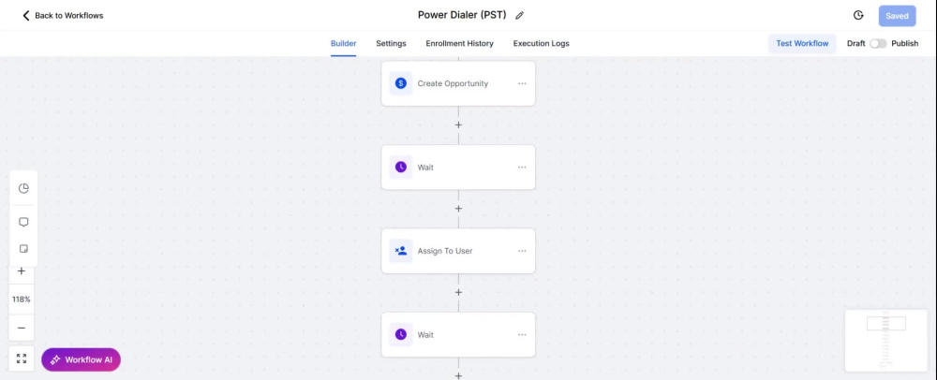Click the minimap thumbnail overview
Screen dimensions: 937x380
(886, 341)
